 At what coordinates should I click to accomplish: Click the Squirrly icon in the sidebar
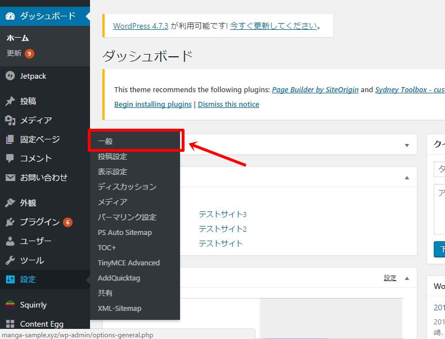click(10, 305)
